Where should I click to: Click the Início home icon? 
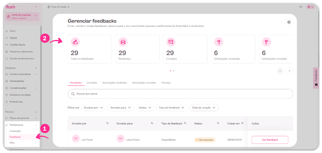(x=6, y=31)
